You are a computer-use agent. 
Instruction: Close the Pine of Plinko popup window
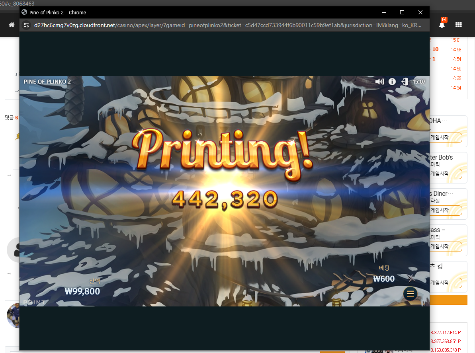pyautogui.click(x=420, y=12)
